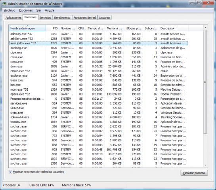Screen dimensions: 216x190
Task: Select svchost.exe with PID 1092
Action: pos(99,159)
